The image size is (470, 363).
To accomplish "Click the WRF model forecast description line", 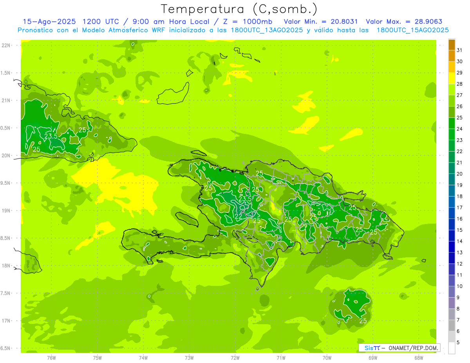I will tap(233, 30).
